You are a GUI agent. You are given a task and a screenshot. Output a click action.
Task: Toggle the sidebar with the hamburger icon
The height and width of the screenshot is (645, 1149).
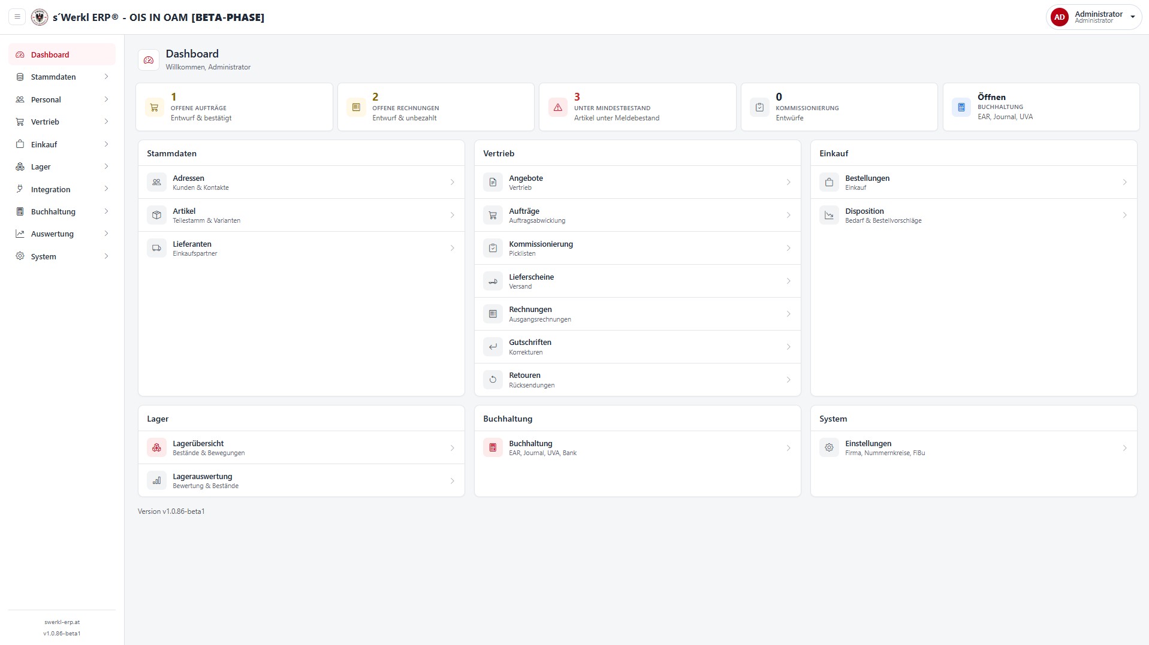[17, 17]
